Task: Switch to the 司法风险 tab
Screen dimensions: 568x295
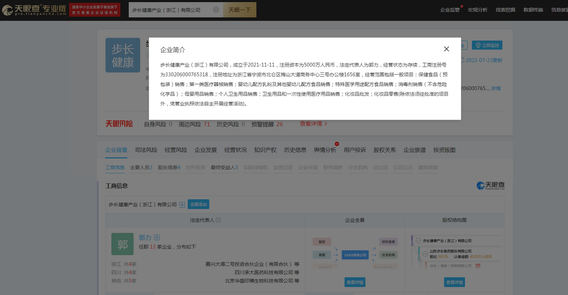Action: point(146,150)
